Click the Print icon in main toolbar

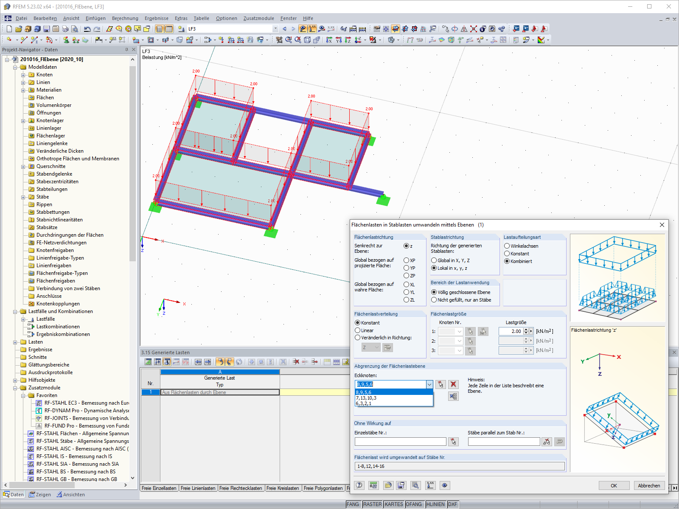tap(65, 29)
